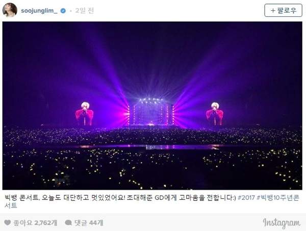The image size is (306, 231).
Task: Click the 2일 전 timestamp
Action: tap(85, 11)
